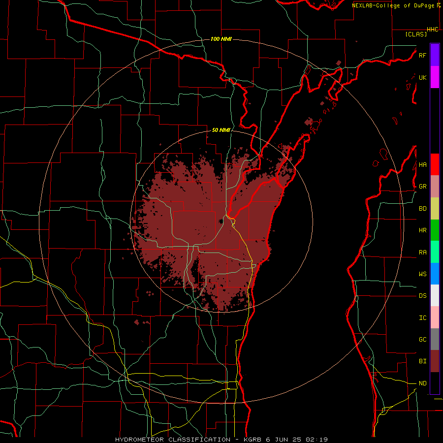This screenshot has height=443, width=443.
Task: Click the IC light pink legend swatch
Action: (x=435, y=317)
